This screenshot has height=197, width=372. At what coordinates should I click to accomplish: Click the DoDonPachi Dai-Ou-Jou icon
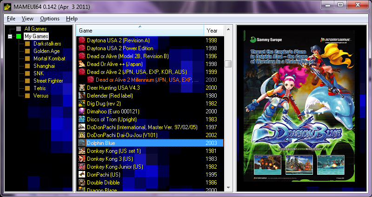(82, 135)
